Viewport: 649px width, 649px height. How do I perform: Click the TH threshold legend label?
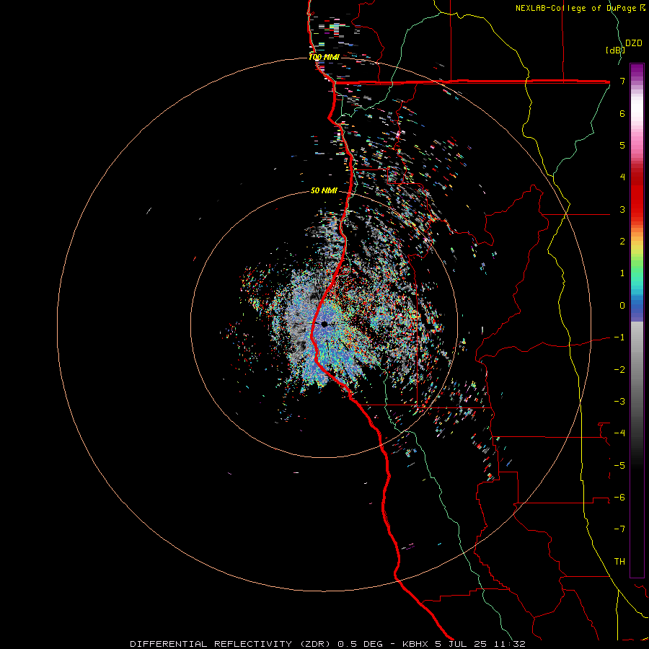click(x=619, y=562)
